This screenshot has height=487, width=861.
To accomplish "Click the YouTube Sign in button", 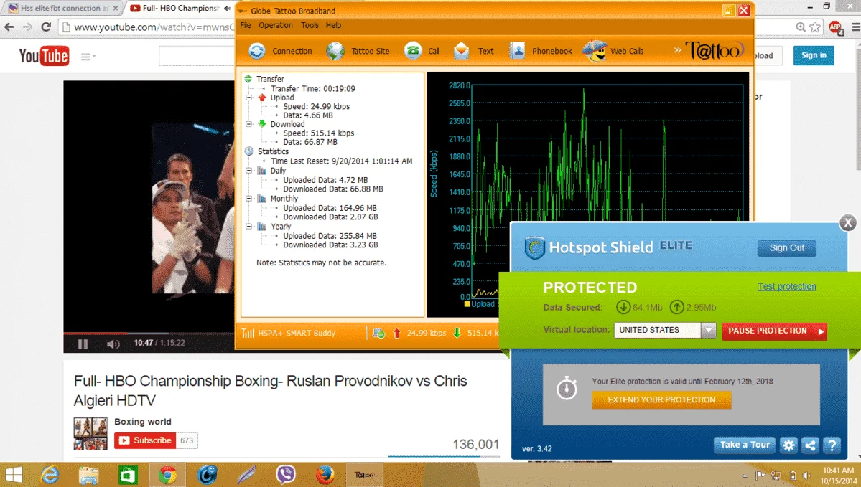I will (x=813, y=55).
